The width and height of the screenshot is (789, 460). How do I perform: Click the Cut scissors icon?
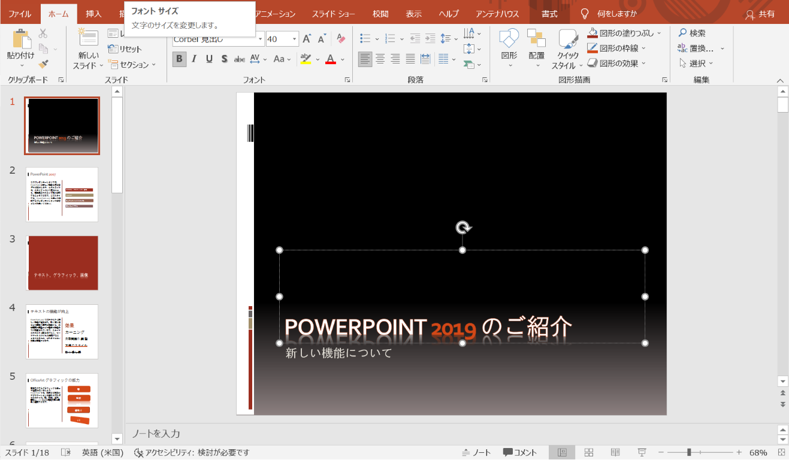(x=43, y=34)
